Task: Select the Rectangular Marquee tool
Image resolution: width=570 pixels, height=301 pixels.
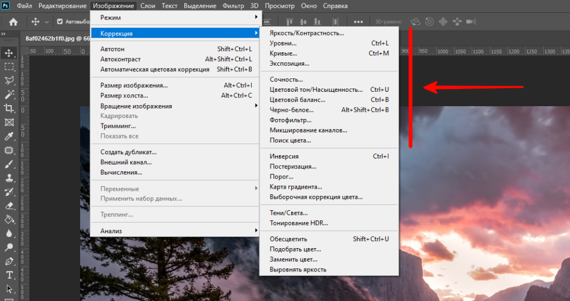Action: pos(9,67)
